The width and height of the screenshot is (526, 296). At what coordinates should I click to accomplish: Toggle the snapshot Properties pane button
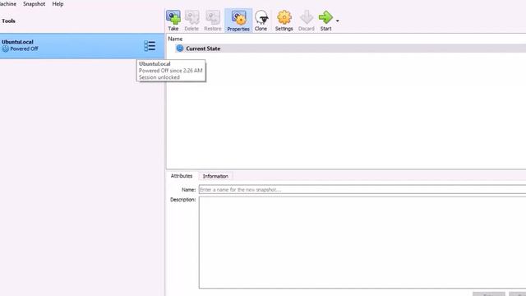point(238,21)
